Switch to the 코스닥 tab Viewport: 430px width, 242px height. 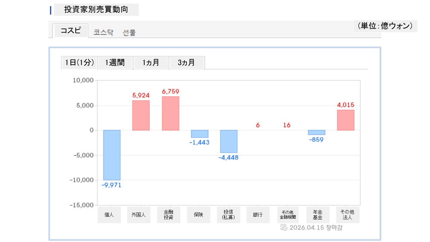[x=103, y=33]
